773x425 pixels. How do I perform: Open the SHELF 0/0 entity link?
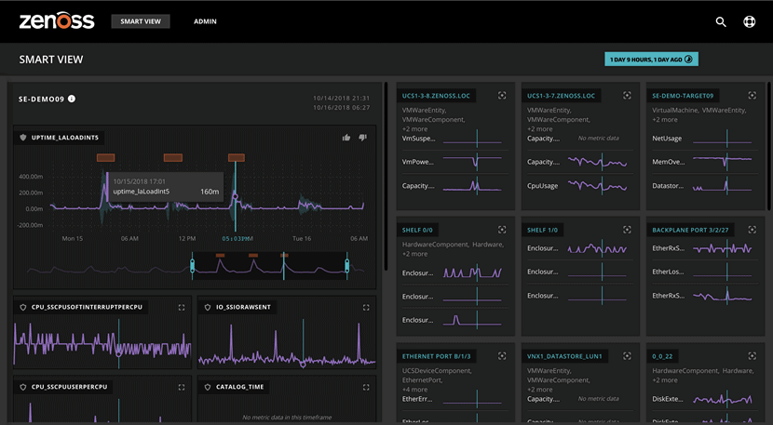tap(417, 230)
